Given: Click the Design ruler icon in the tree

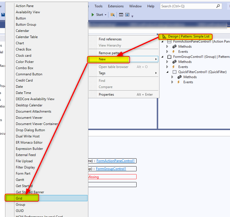Looking at the screenshot, I should [164, 36].
